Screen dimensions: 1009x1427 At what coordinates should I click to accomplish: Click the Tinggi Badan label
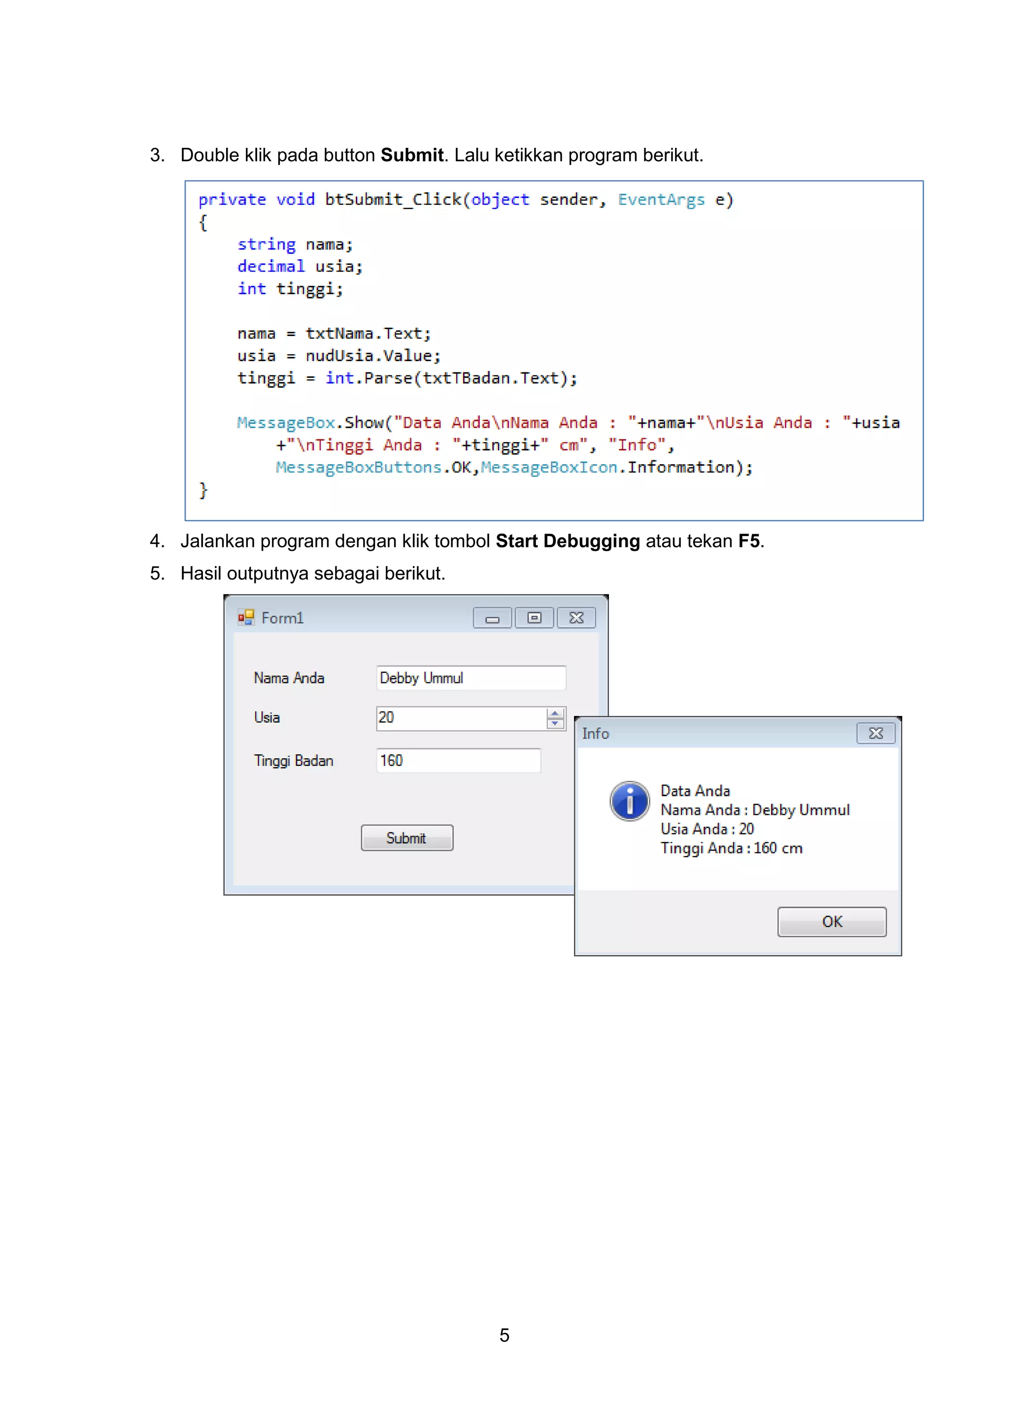tap(293, 761)
